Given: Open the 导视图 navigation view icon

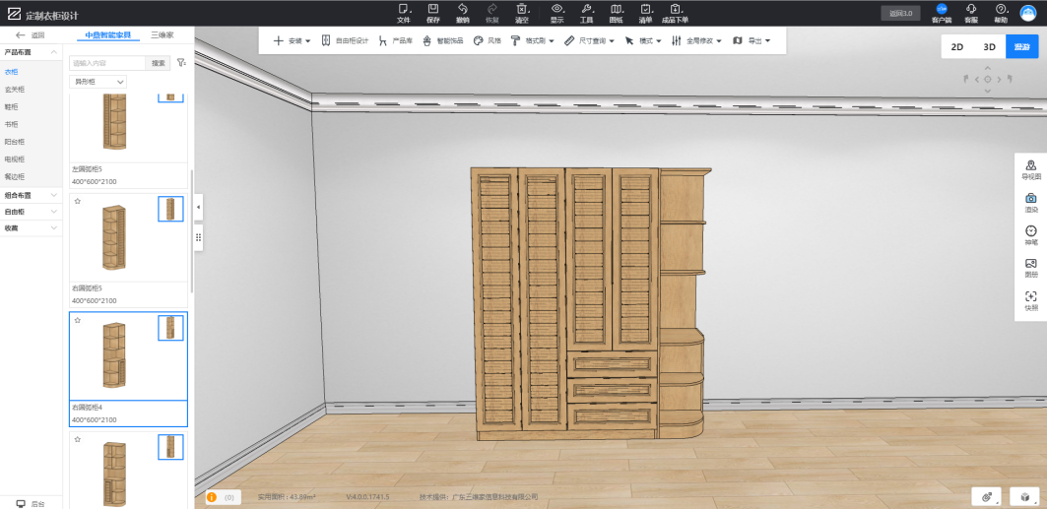Looking at the screenshot, I should coord(1030,168).
